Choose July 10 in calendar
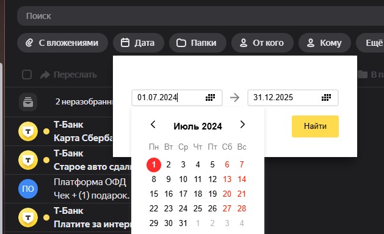Screen dimensions: 384x234 pos(183,180)
